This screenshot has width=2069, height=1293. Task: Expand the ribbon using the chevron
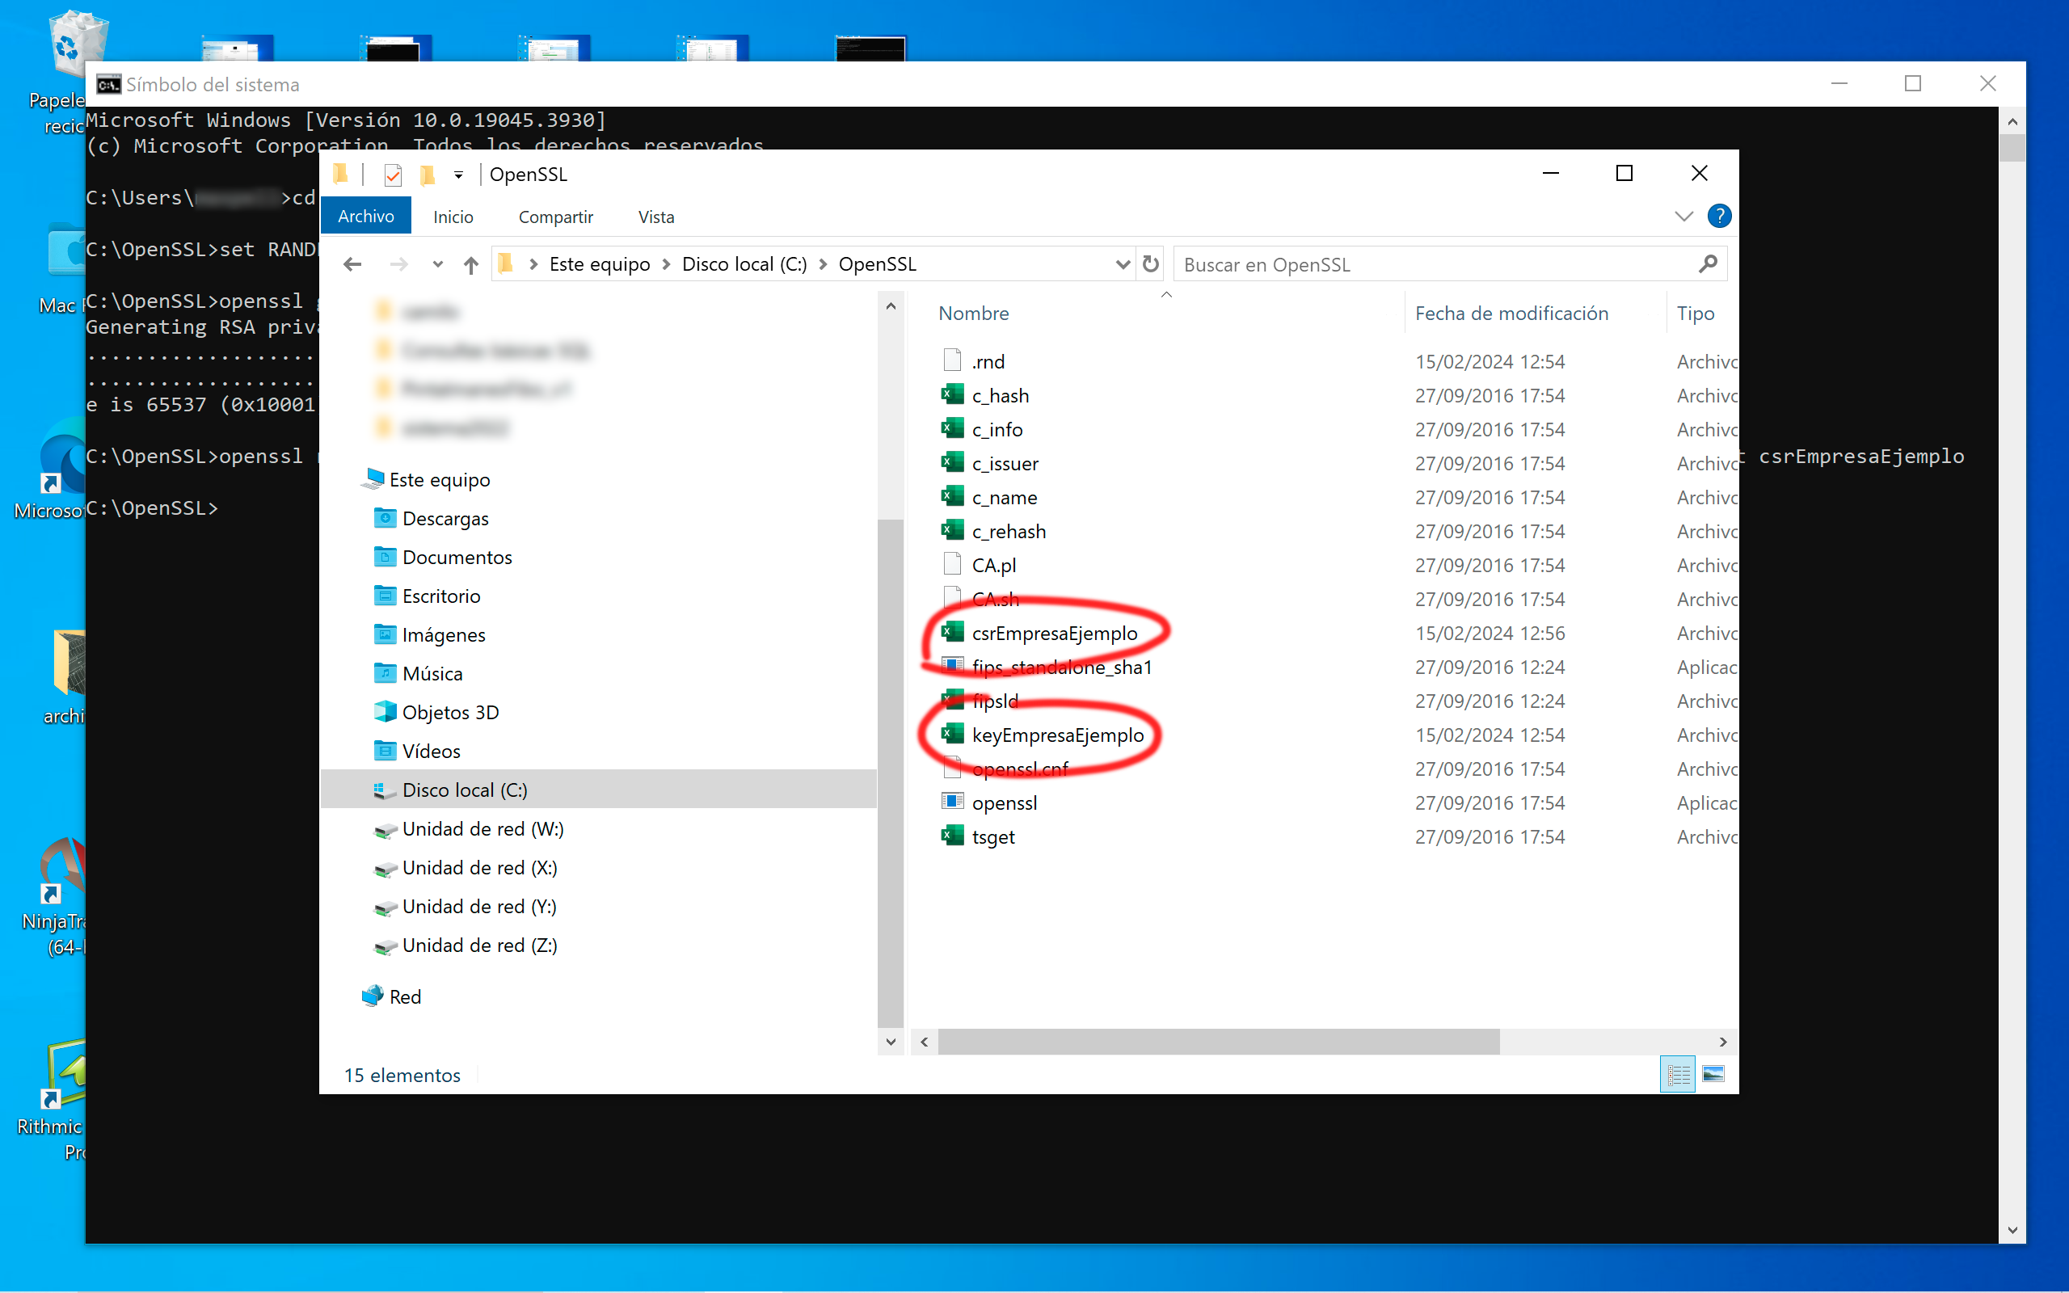coord(1683,216)
